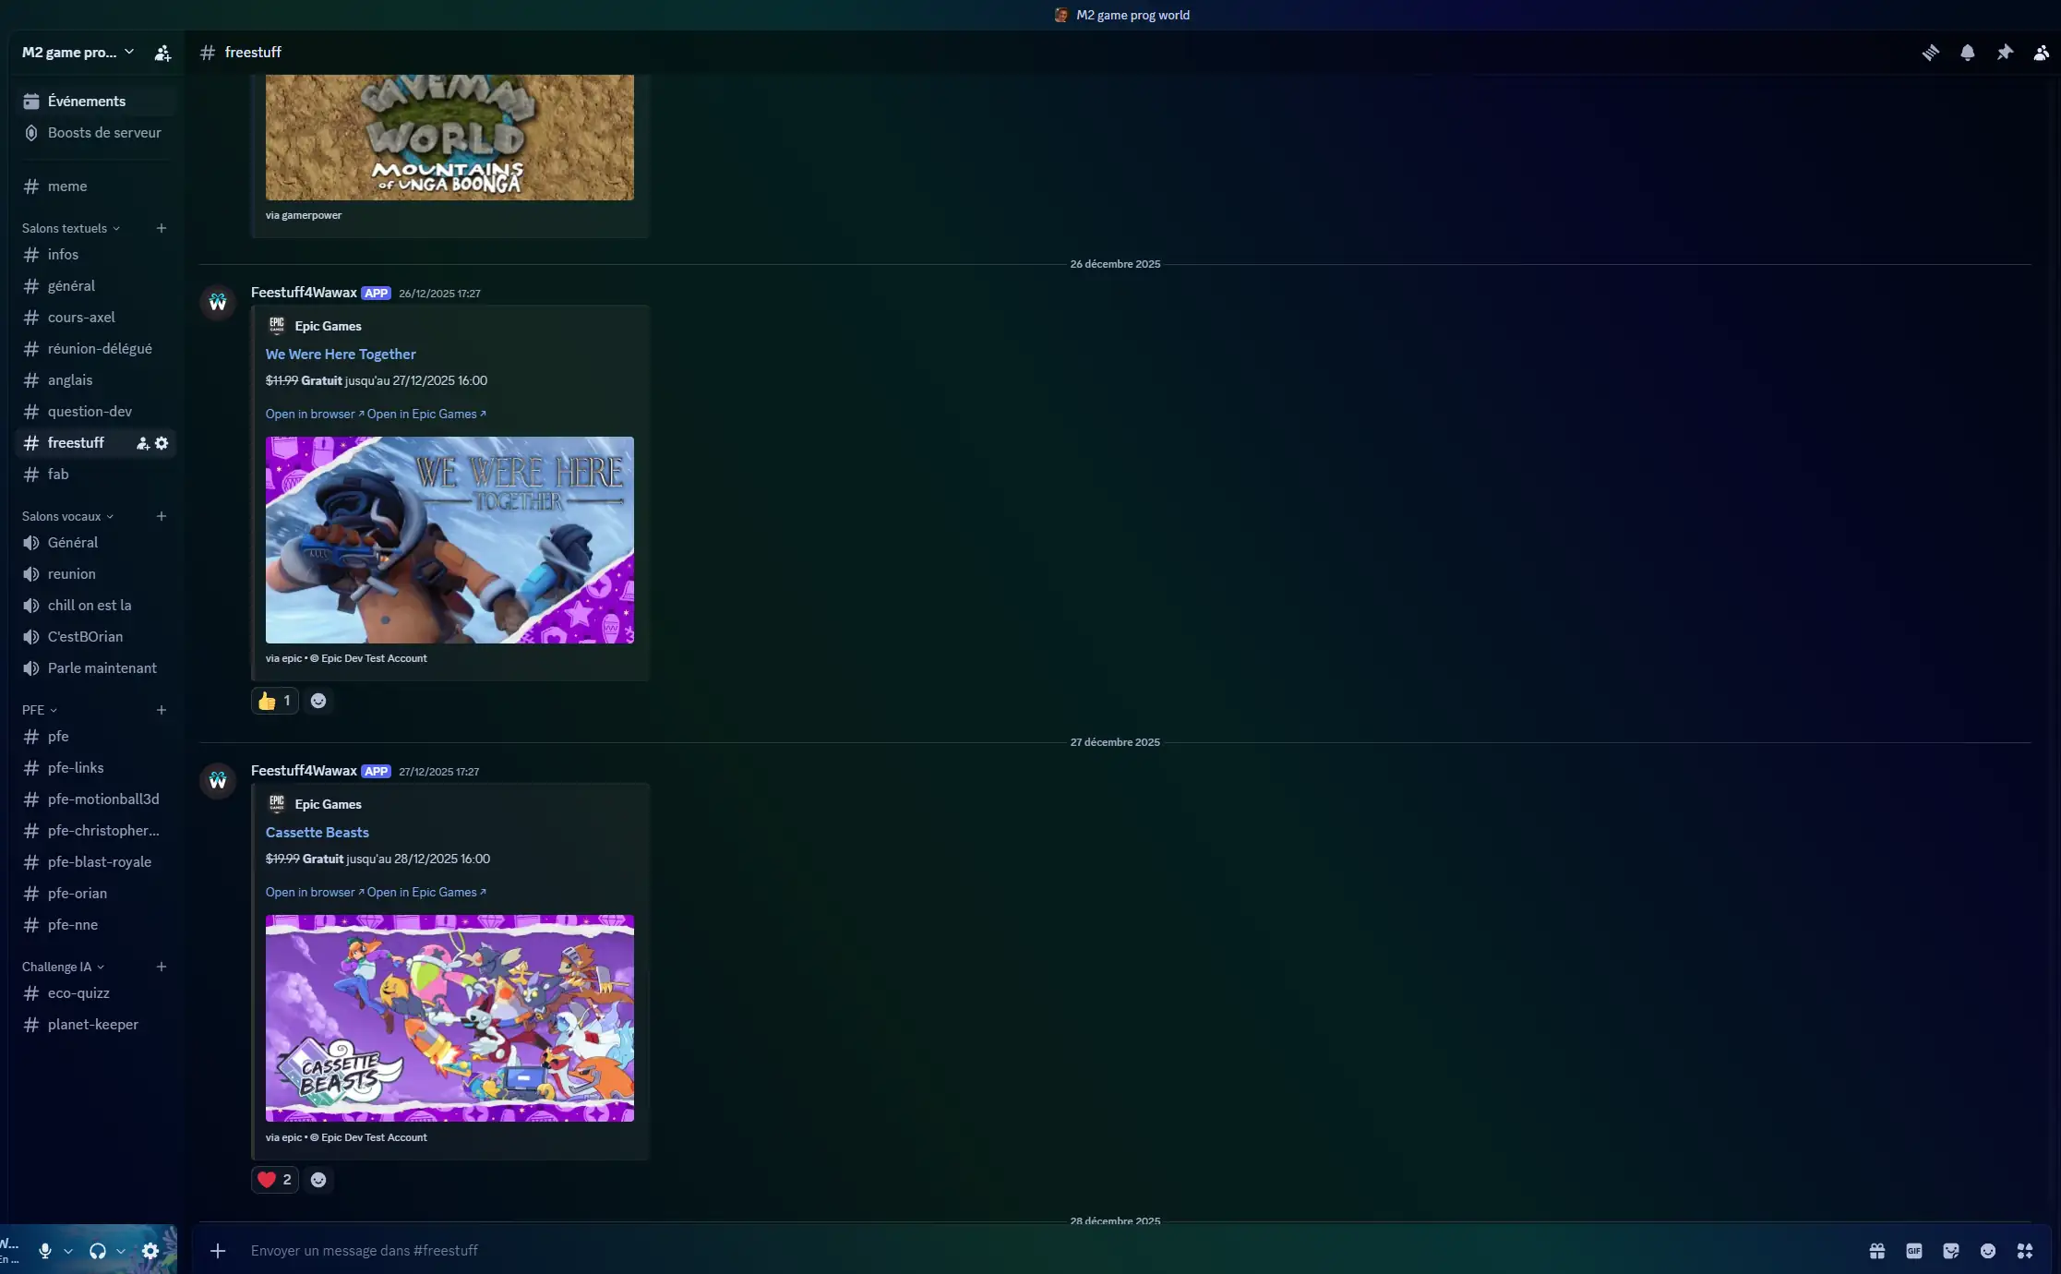
Task: Click freestuff channel edit gear icon
Action: point(162,443)
